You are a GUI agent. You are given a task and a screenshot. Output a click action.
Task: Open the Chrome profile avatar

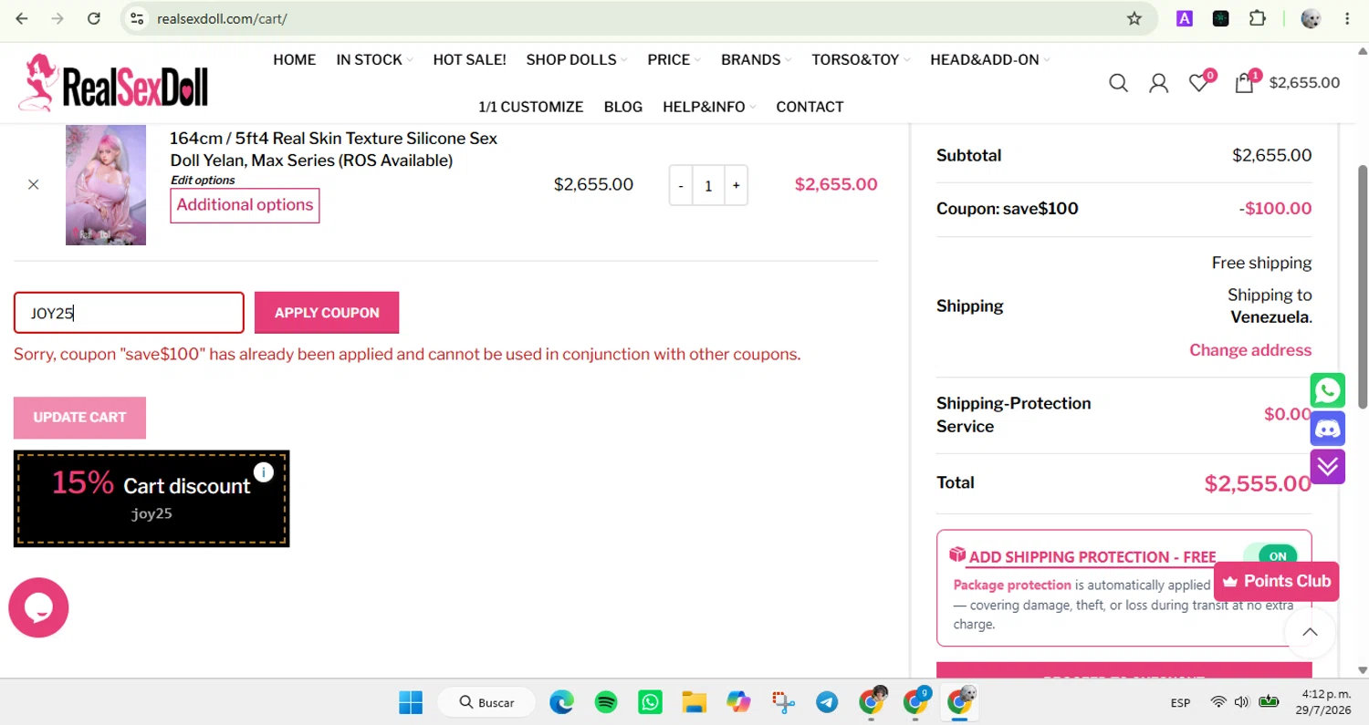click(x=1312, y=18)
